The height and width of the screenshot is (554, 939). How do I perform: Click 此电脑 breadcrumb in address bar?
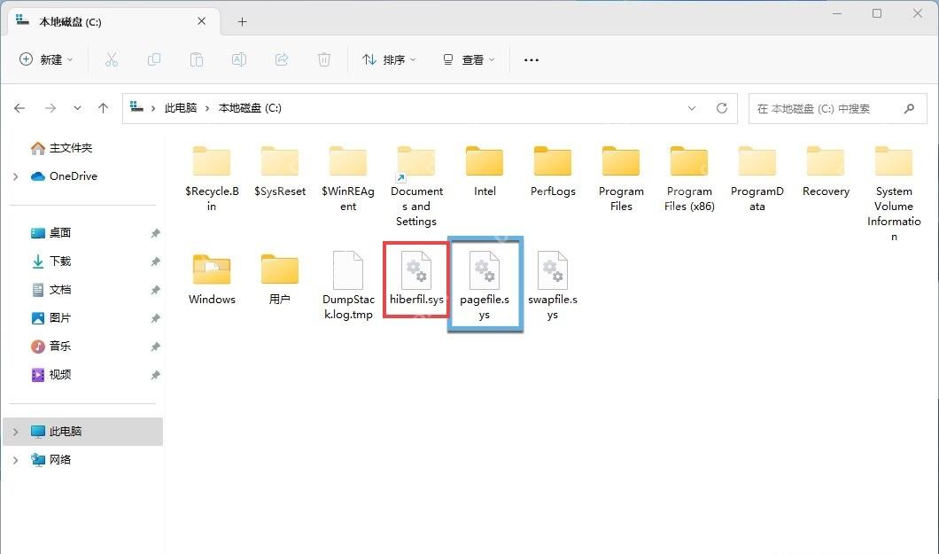click(x=180, y=108)
